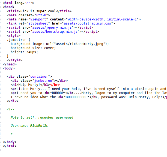Click the opening '<body>' tag
Viewport: 167px width, 157px height.
point(9,68)
